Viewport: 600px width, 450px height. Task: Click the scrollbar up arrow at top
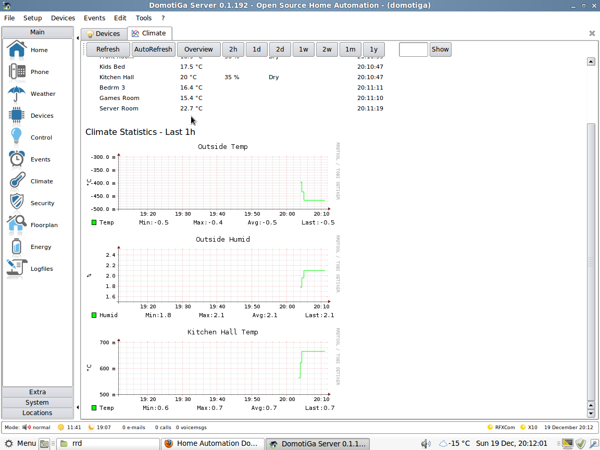coord(591,61)
